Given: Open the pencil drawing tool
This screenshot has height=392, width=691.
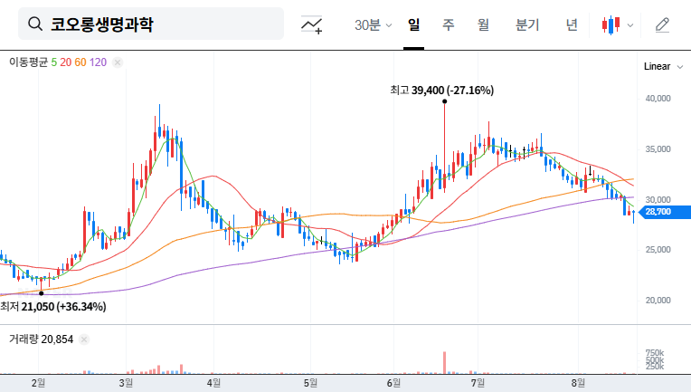Looking at the screenshot, I should pos(662,25).
